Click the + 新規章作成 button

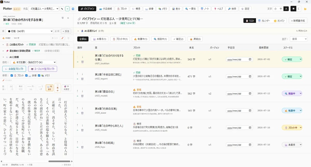[298, 21]
